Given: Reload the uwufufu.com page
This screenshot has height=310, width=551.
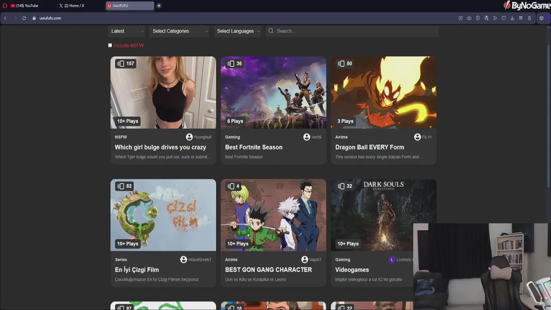Looking at the screenshot, I should 24,18.
